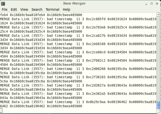Open the File menu

tap(5, 9)
